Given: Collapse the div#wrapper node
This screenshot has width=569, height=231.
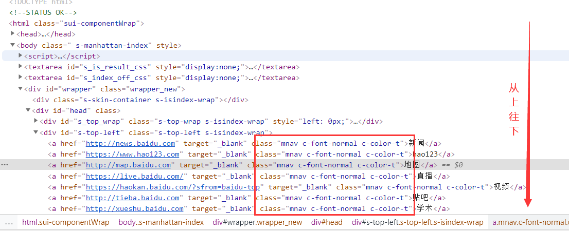Looking at the screenshot, I should [21, 89].
